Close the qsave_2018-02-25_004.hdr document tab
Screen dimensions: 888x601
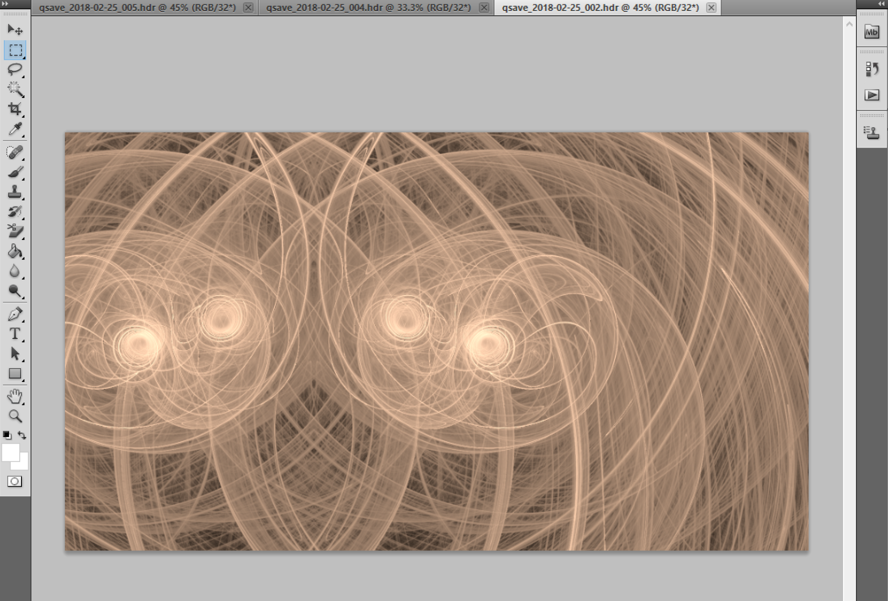484,8
